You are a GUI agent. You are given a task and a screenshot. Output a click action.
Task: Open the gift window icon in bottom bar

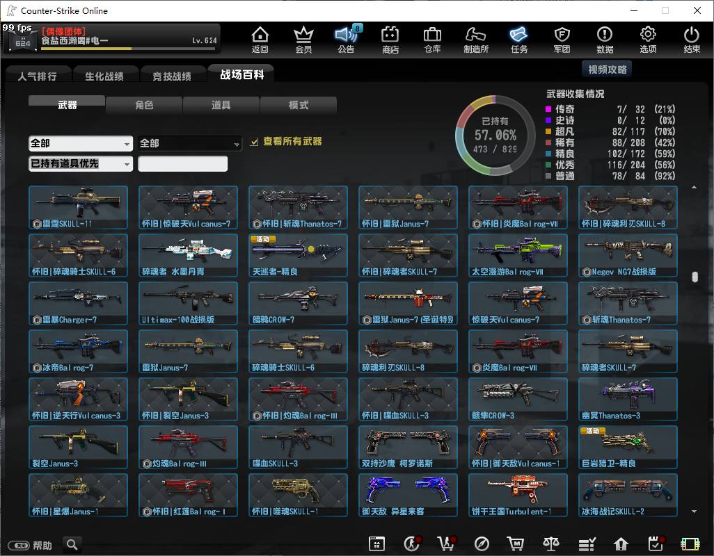tap(376, 543)
